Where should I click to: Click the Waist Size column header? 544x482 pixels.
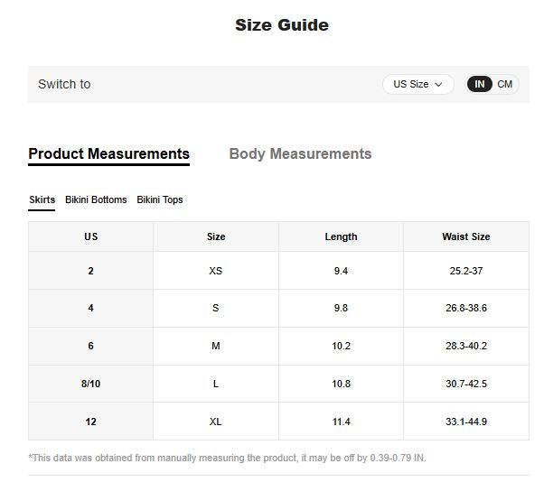point(466,236)
